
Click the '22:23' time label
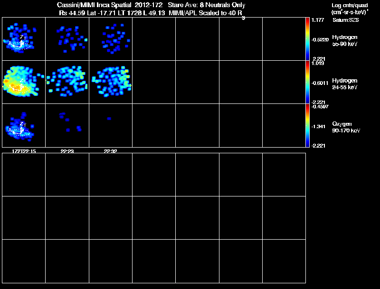pyautogui.click(x=67, y=151)
